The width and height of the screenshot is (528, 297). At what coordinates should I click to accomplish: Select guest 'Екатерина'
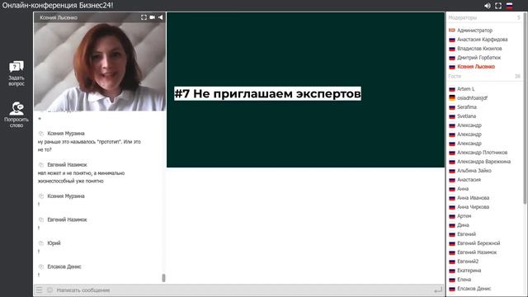click(x=469, y=271)
